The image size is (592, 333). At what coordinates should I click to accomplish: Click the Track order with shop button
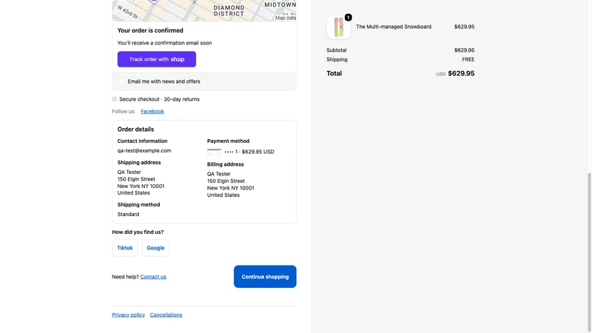point(156,59)
